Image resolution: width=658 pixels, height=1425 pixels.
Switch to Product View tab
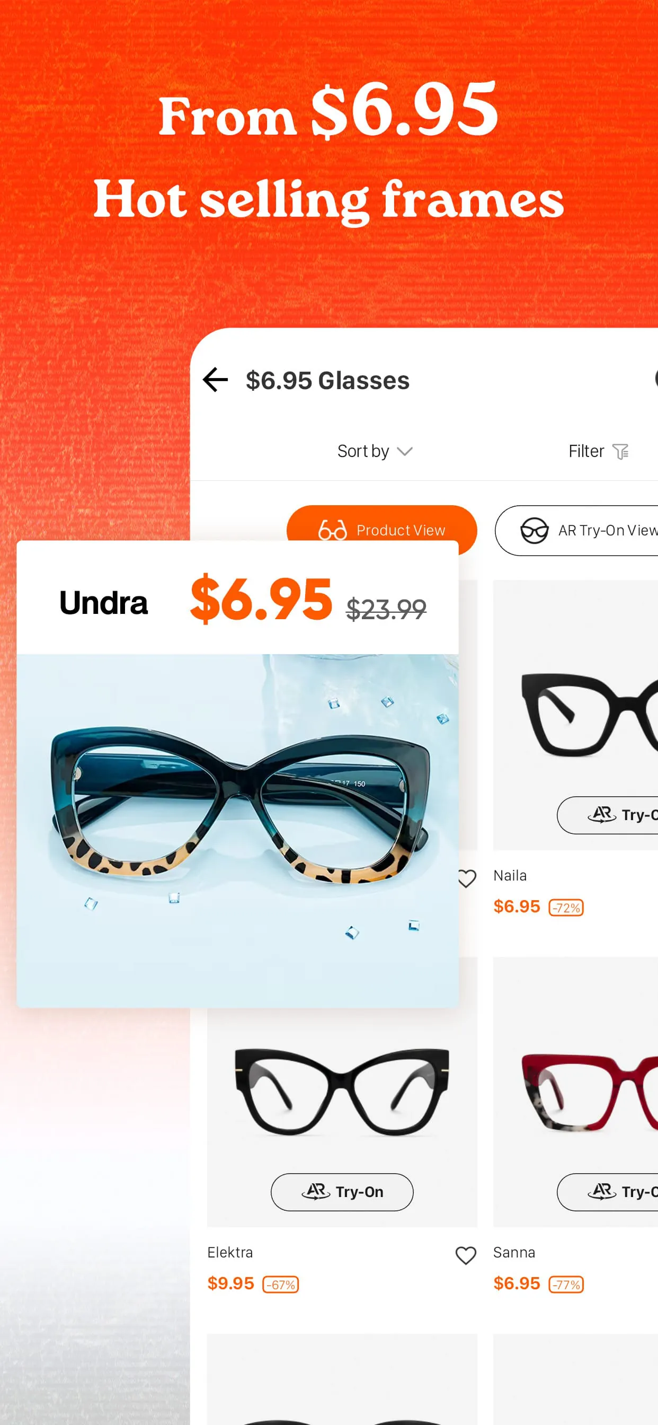click(381, 530)
